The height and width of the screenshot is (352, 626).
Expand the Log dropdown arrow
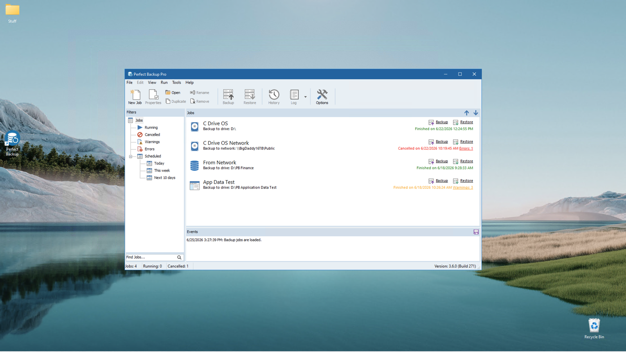(x=305, y=97)
